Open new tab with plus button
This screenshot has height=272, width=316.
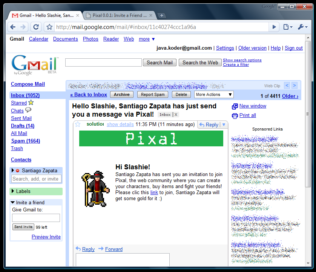point(161,15)
